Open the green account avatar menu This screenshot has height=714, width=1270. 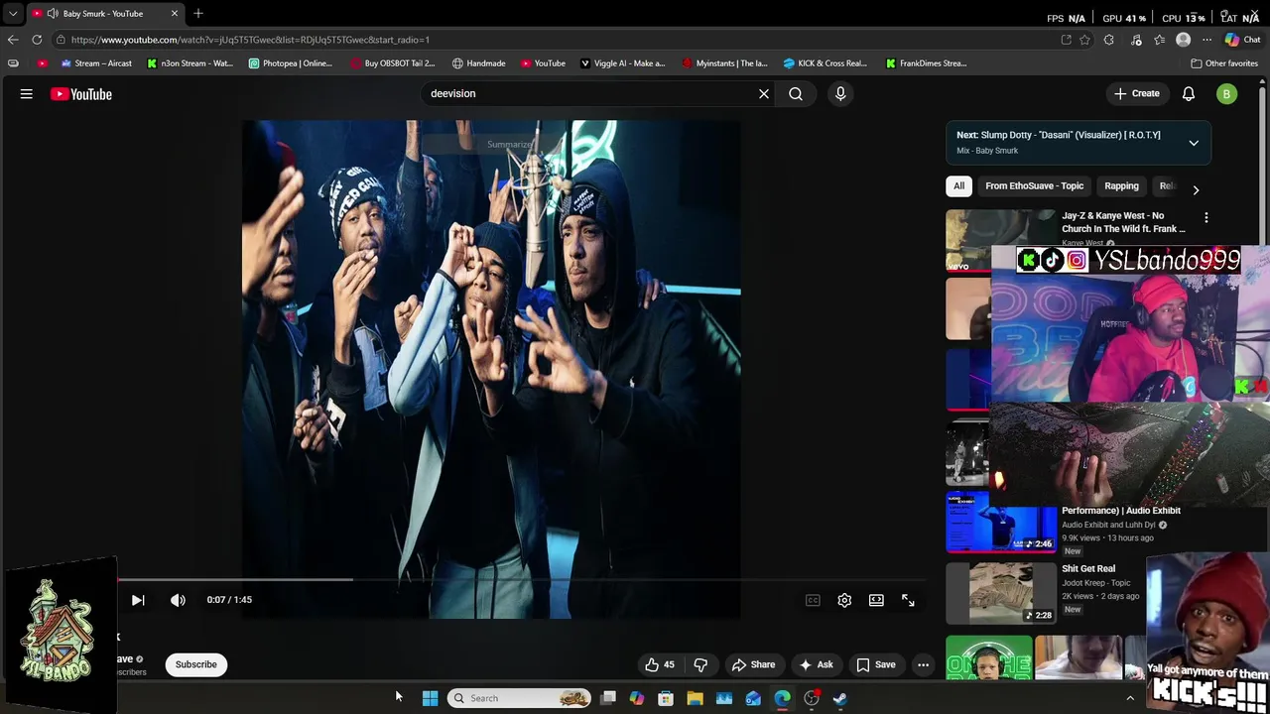tap(1227, 94)
